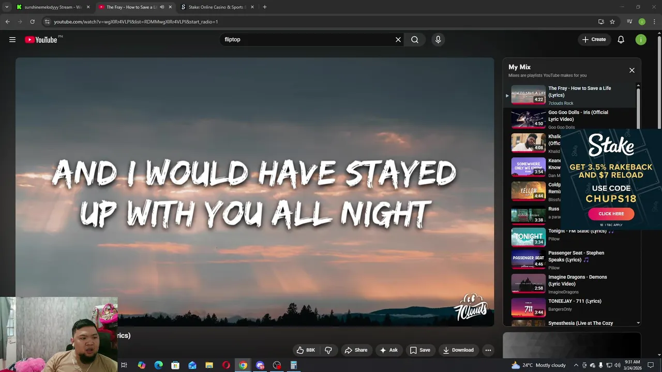
Task: Open Opera browser from taskbar
Action: click(x=226, y=365)
